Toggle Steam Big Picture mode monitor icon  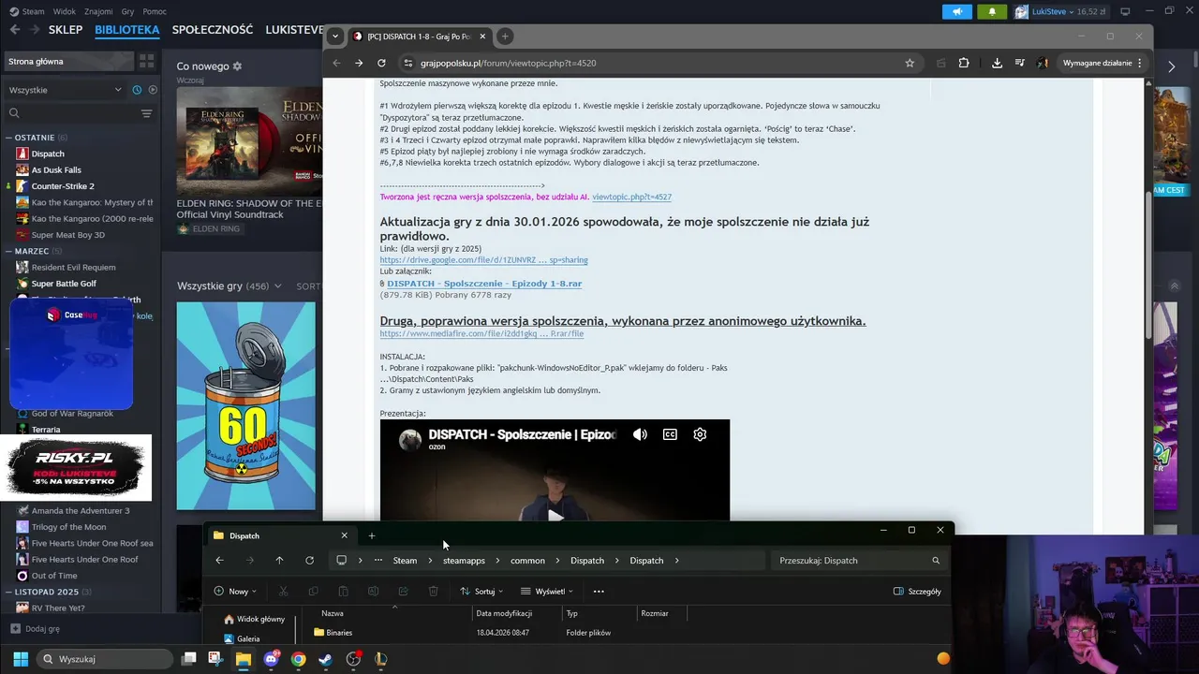click(x=1125, y=11)
